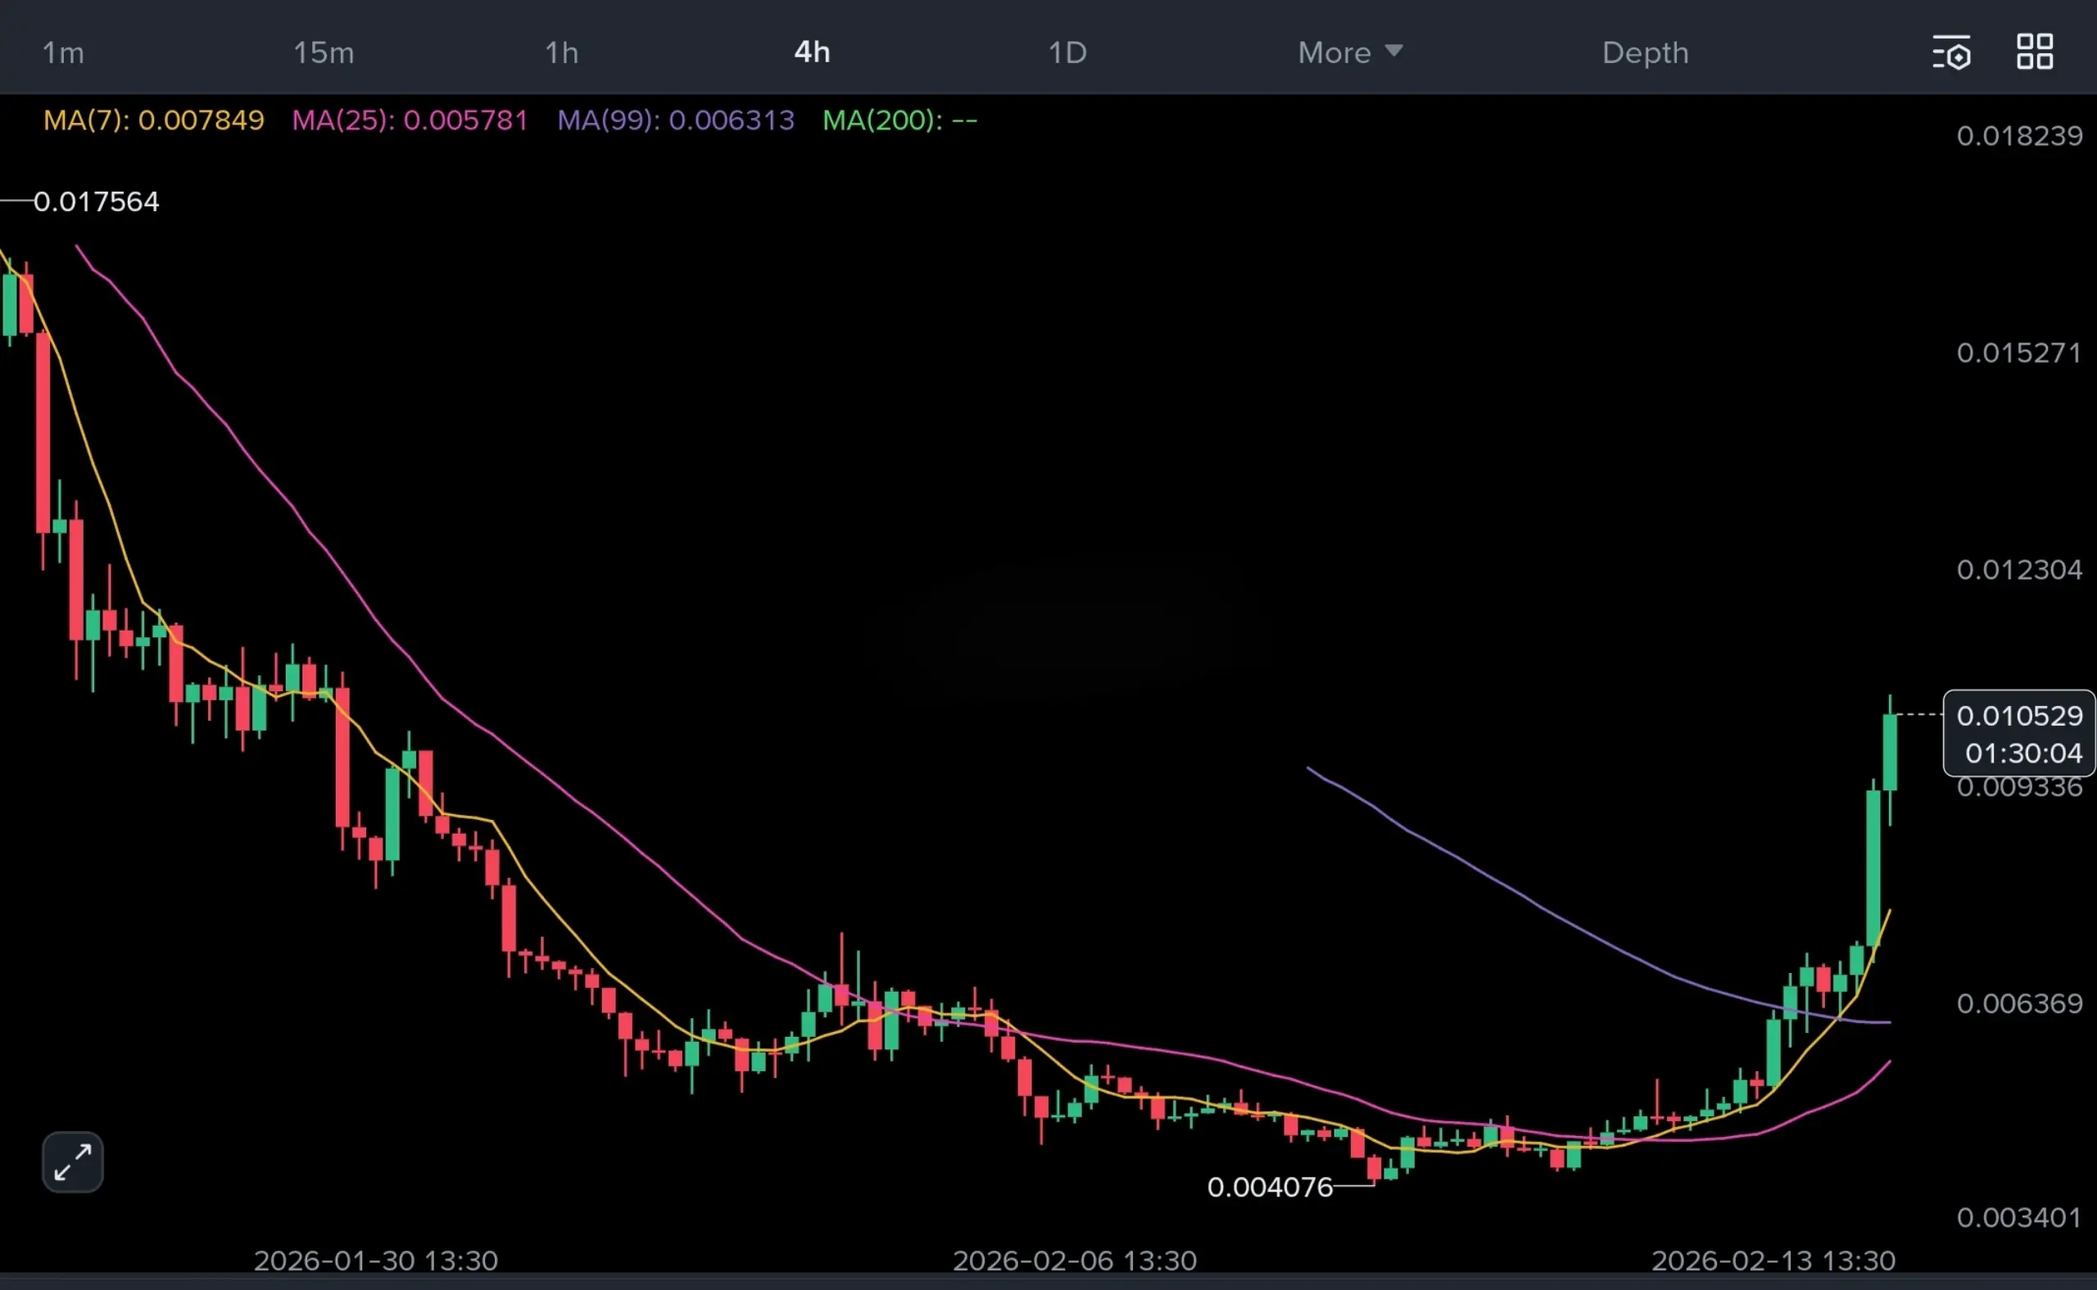This screenshot has height=1290, width=2097.
Task: Click the 0.004076 low price marker
Action: (x=1270, y=1187)
